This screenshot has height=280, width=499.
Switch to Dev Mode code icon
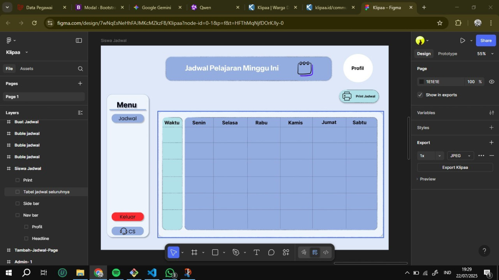326,252
